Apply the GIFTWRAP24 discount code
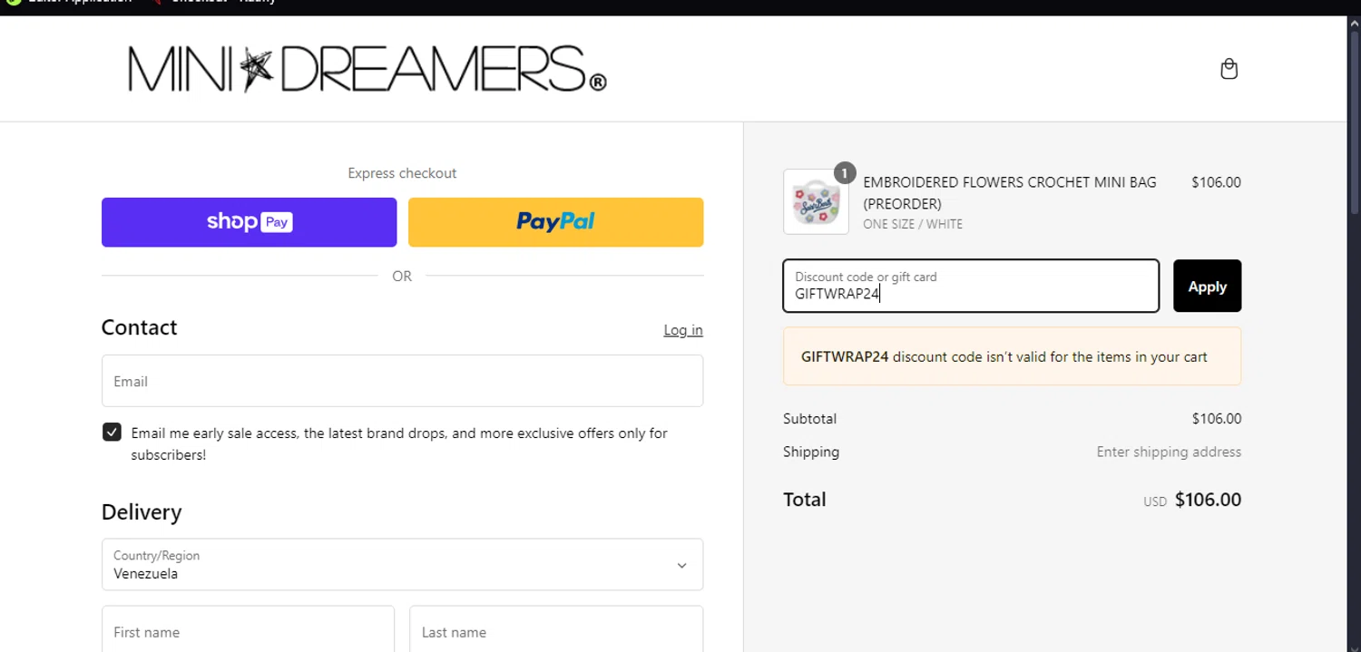Screen dimensions: 1361x652 1207,286
